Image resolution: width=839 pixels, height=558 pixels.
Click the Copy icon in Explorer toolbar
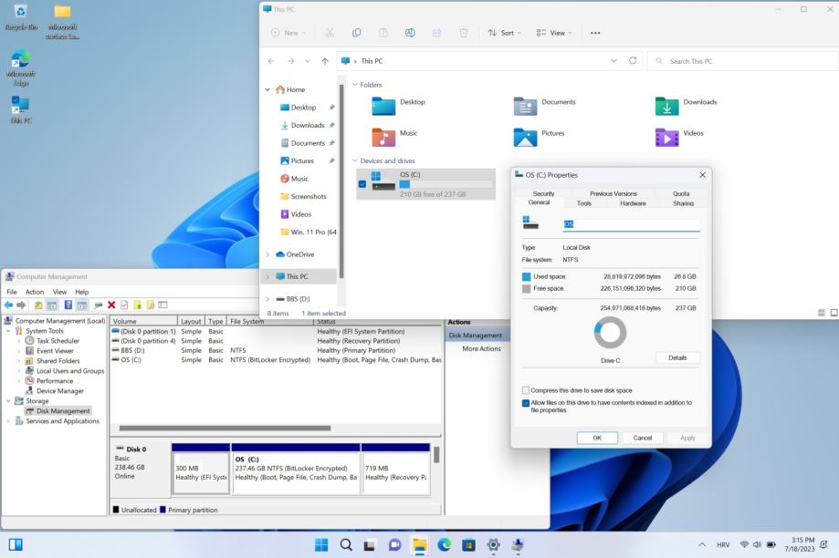(x=356, y=33)
